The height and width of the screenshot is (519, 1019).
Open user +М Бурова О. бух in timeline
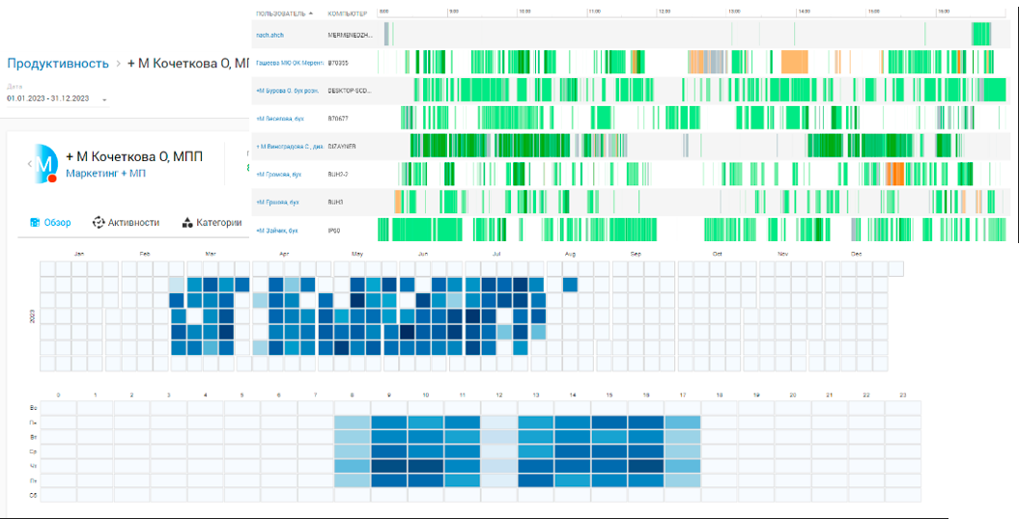287,91
